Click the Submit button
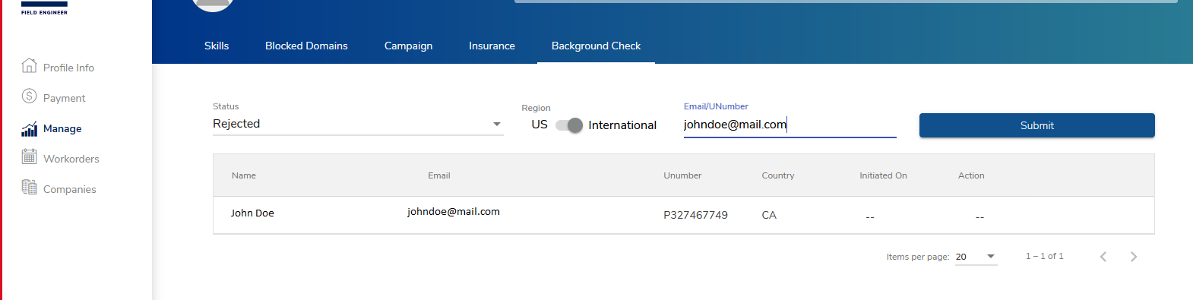 pos(1037,125)
